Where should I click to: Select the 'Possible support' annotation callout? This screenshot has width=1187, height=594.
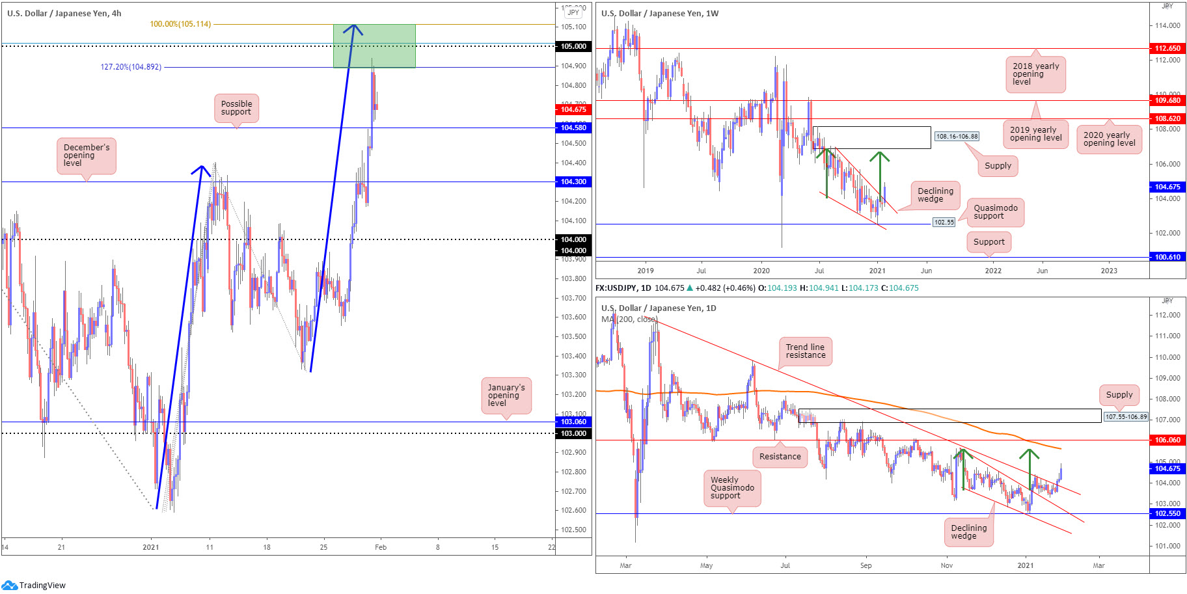point(236,108)
